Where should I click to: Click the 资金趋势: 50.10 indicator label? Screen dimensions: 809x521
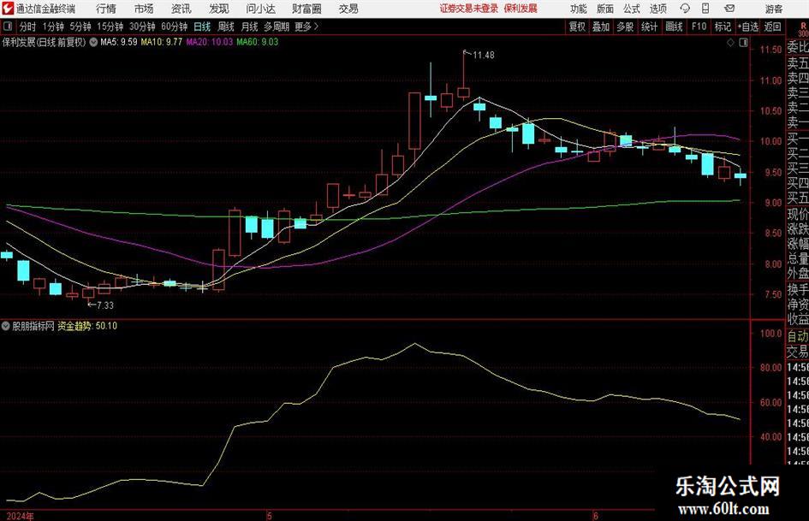coord(87,326)
